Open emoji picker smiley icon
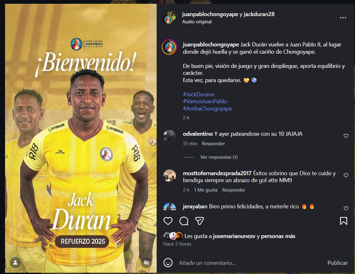This screenshot has height=274, width=355. 168,263
